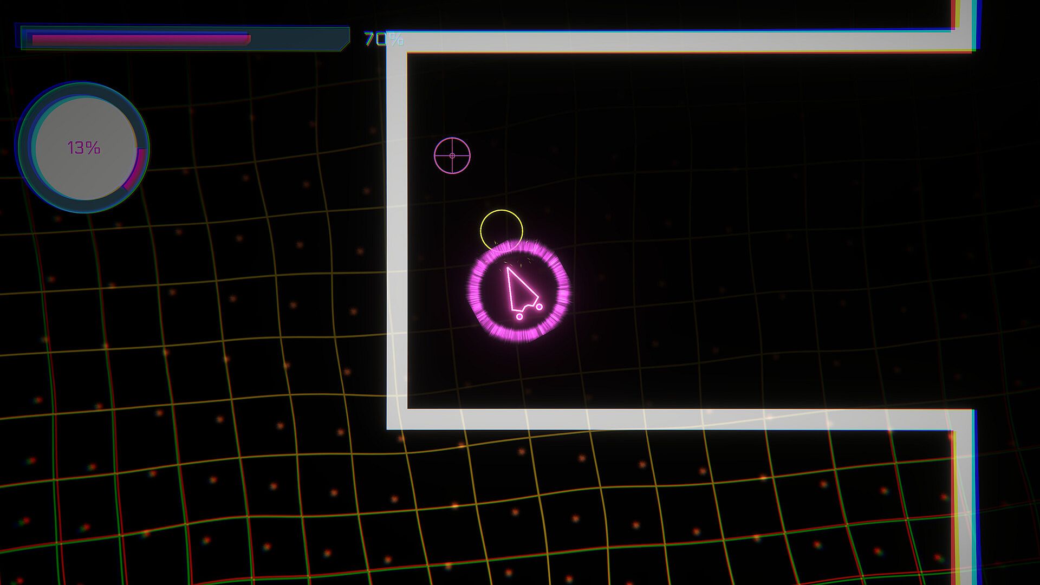Click the 70% health percentage text
The height and width of the screenshot is (585, 1040).
coord(383,39)
